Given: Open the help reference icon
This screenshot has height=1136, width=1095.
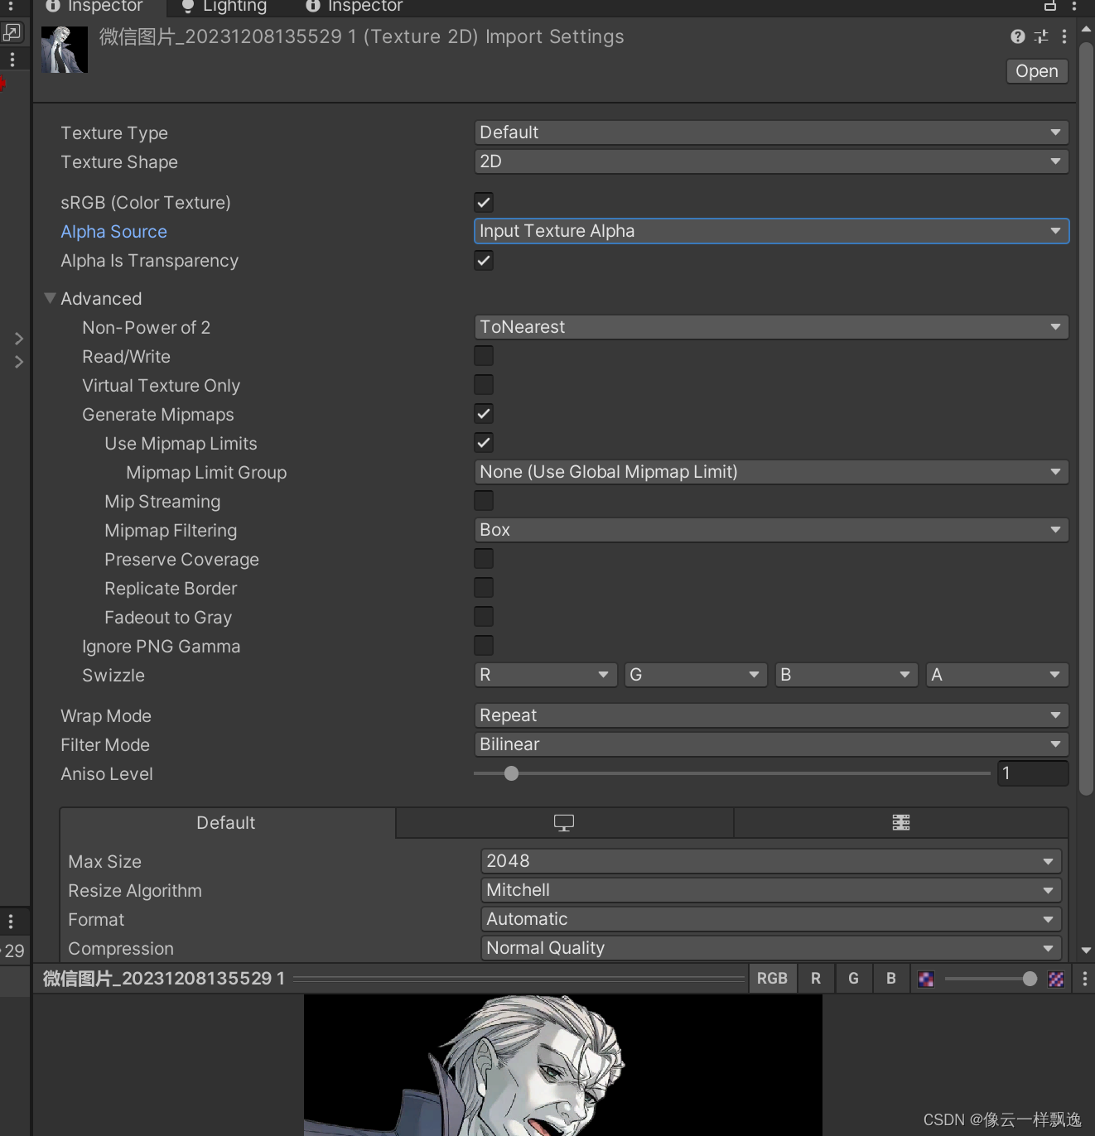Looking at the screenshot, I should [x=1018, y=36].
